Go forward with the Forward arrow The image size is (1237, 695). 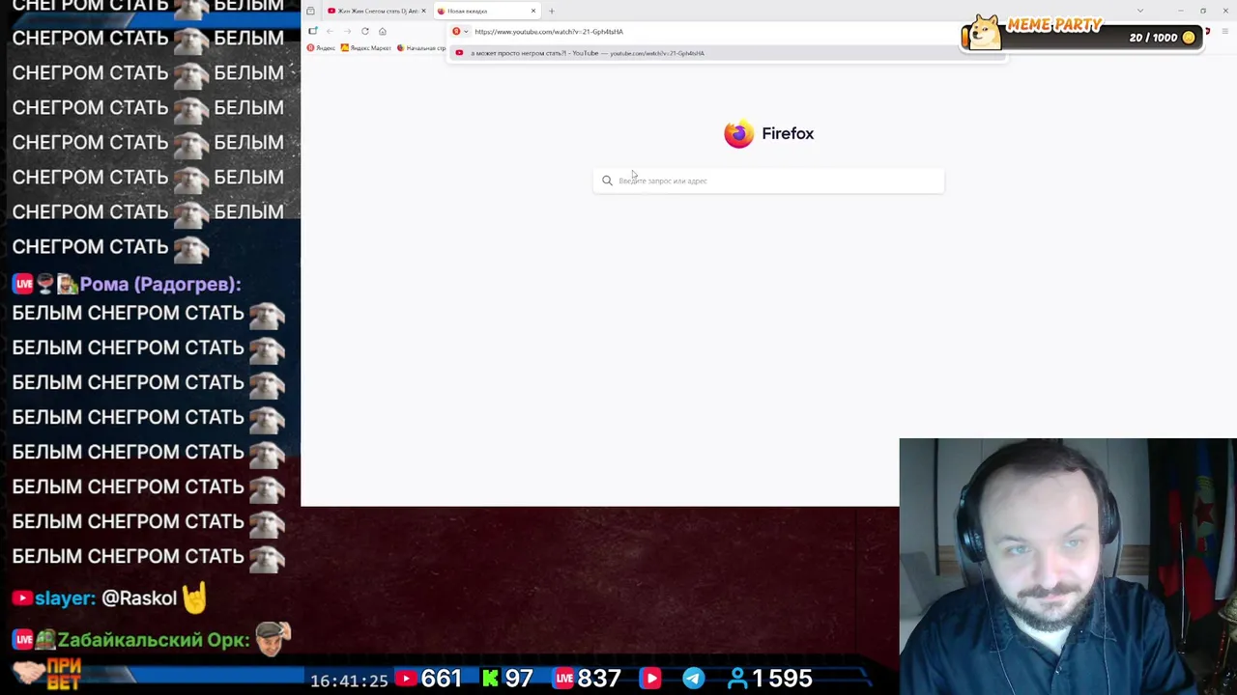[347, 31]
